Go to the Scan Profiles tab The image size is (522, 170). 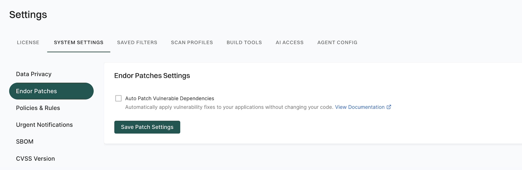(192, 42)
